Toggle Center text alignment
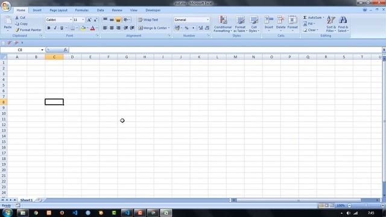The height and width of the screenshot is (217, 386). (x=112, y=28)
